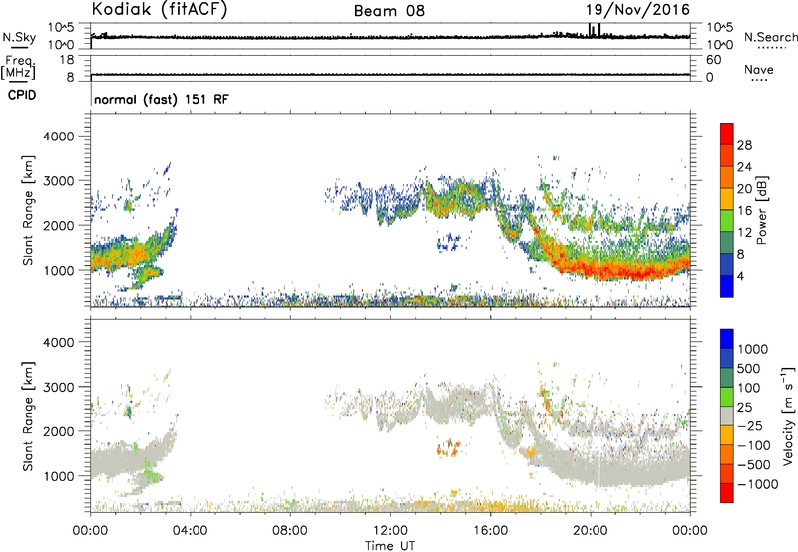The image size is (798, 552).
Task: Click 'Slant Range [km]' label of velocity panel
Action: [28, 415]
